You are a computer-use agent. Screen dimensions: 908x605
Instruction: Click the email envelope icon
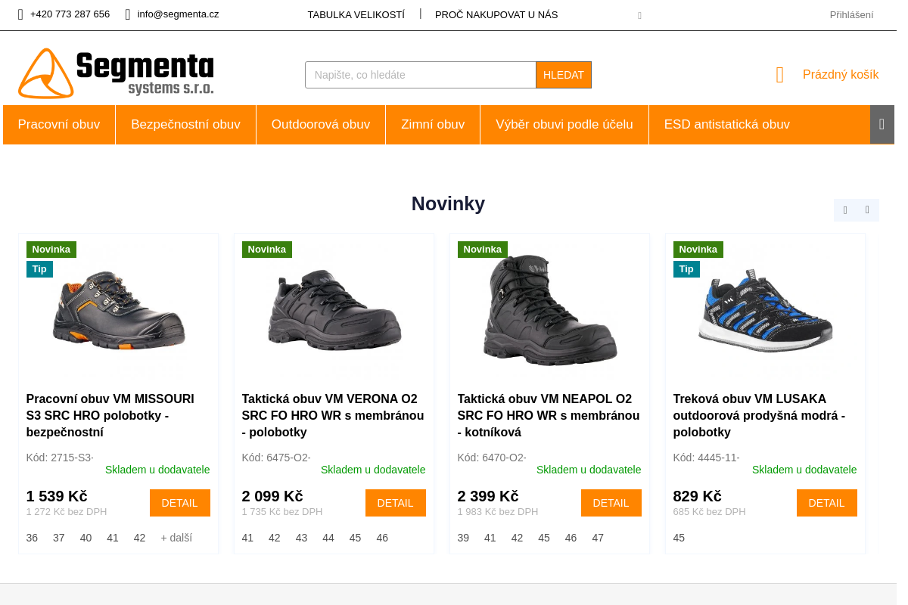click(128, 14)
